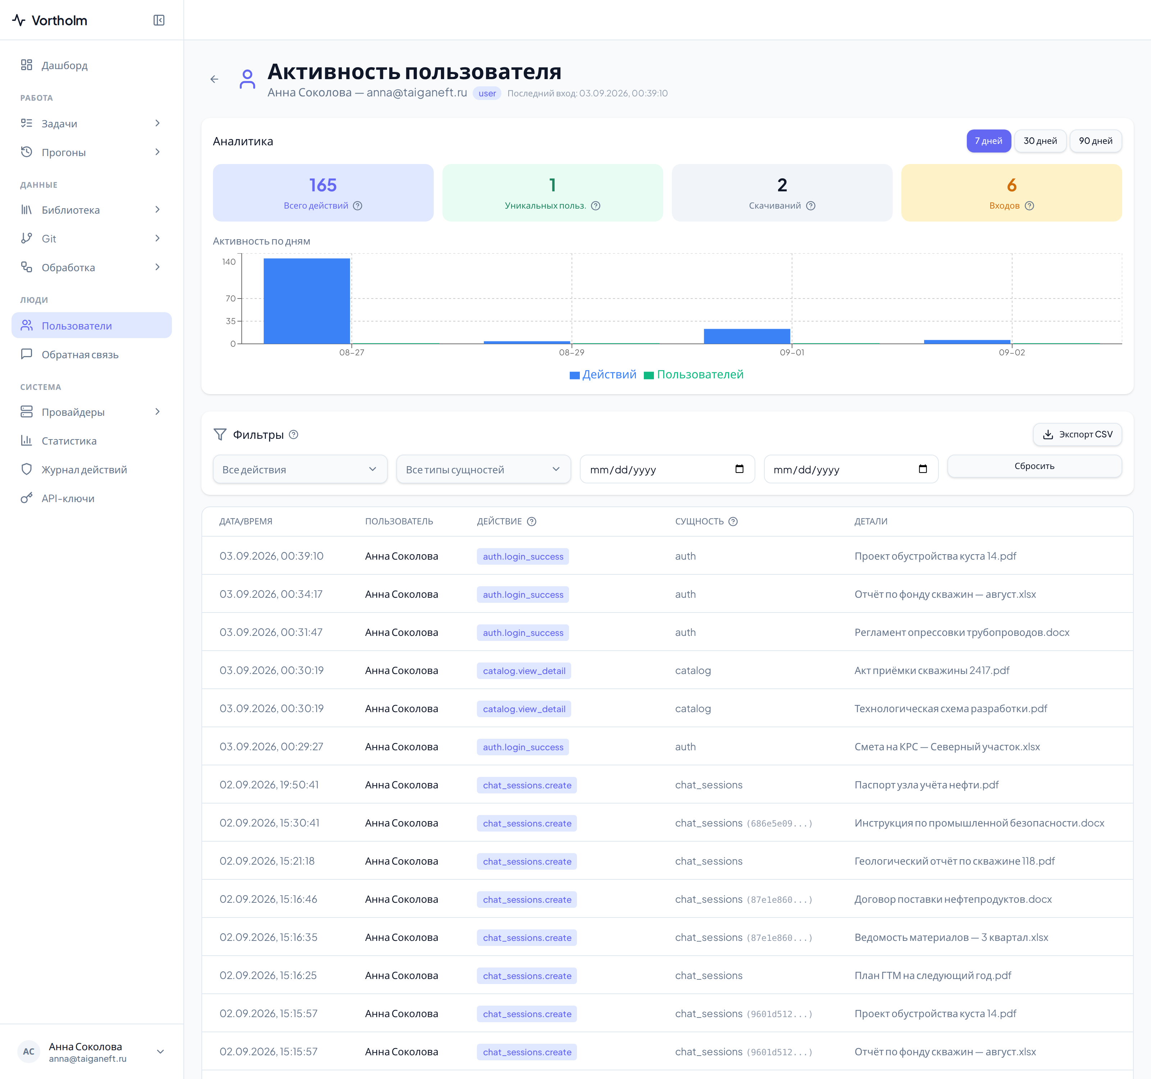1151x1079 pixels.
Task: Click the Git branch icon
Action: coord(27,238)
